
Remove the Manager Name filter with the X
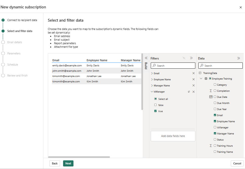click(x=193, y=85)
